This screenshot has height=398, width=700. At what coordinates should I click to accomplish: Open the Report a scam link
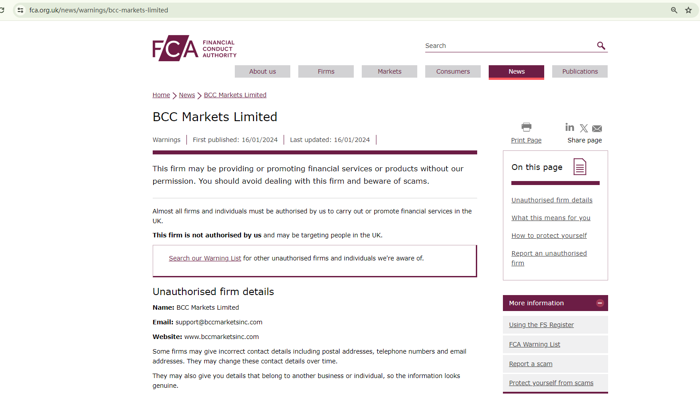click(x=530, y=364)
